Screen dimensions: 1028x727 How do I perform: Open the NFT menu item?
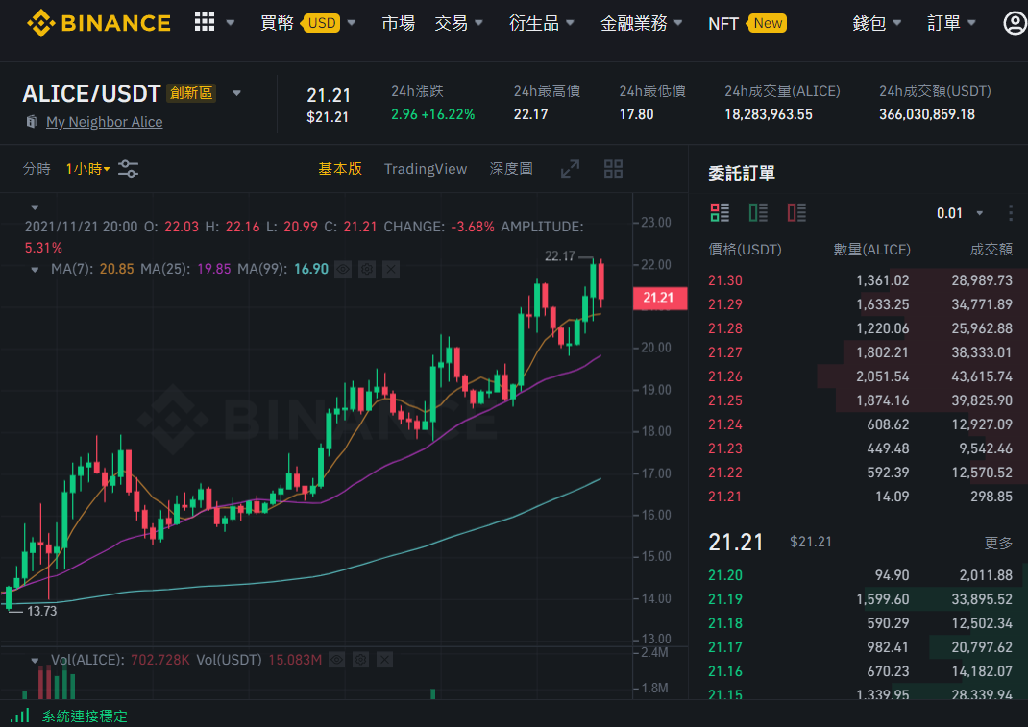click(x=723, y=24)
